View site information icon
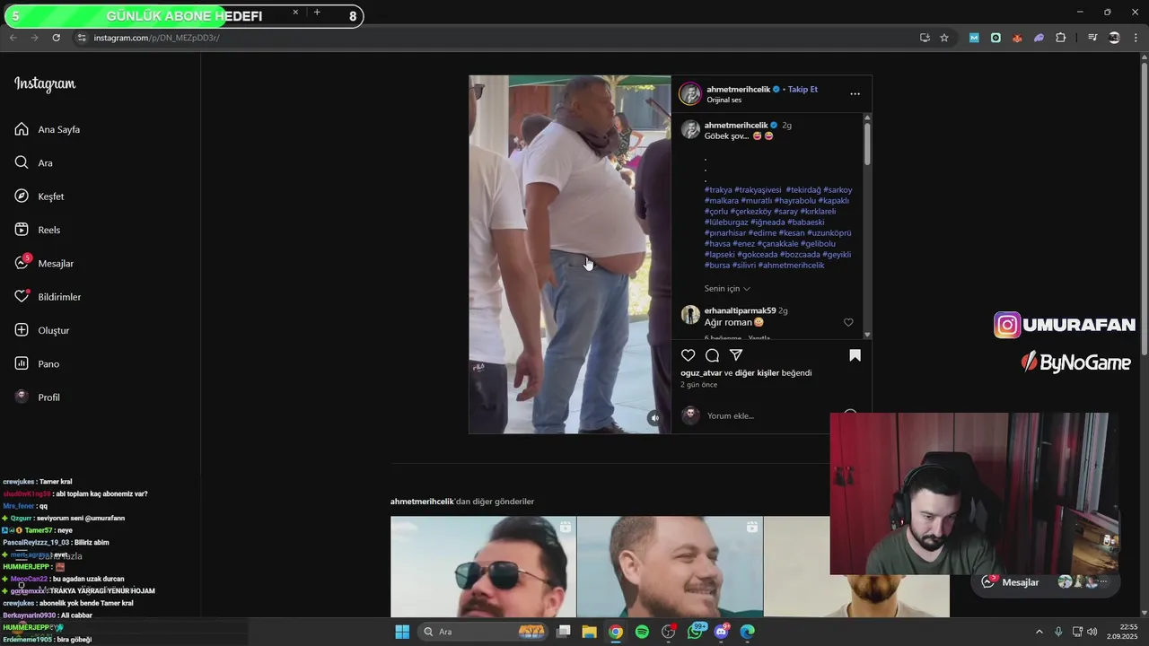Screen dimensions: 1149x646 [x=82, y=38]
